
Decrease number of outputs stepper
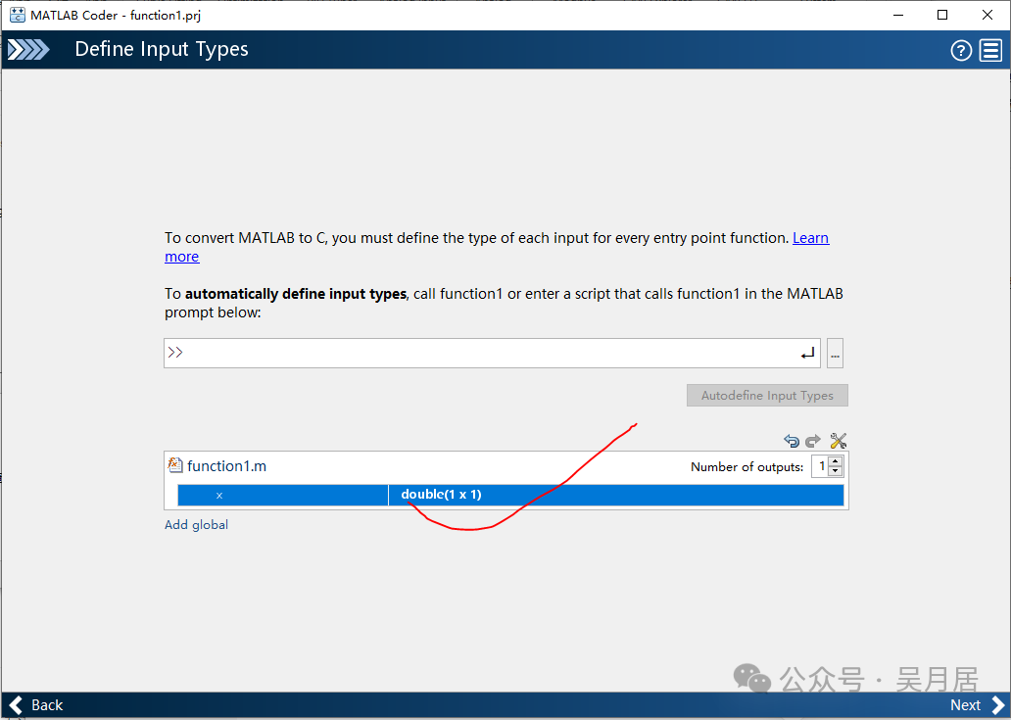click(x=835, y=471)
